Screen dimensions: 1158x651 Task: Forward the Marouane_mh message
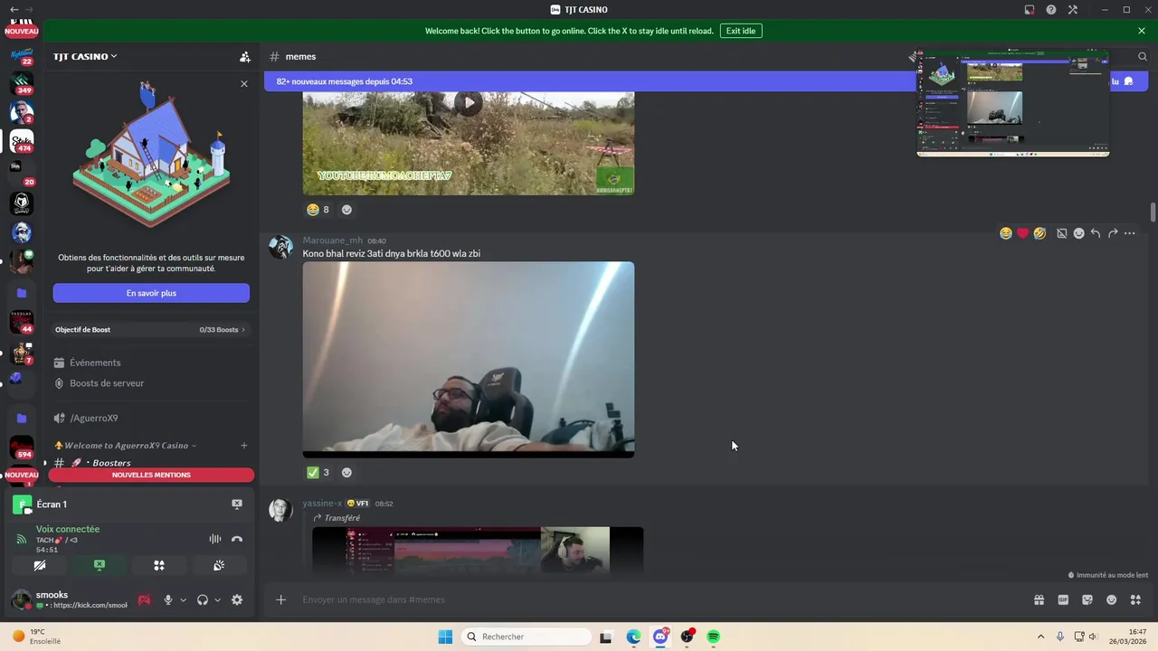tap(1113, 233)
